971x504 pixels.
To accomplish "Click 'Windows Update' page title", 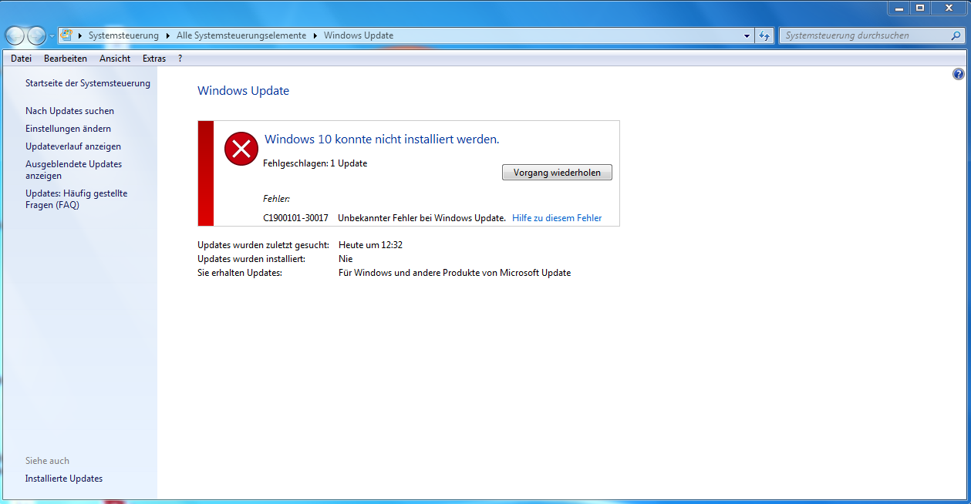I will 243,91.
